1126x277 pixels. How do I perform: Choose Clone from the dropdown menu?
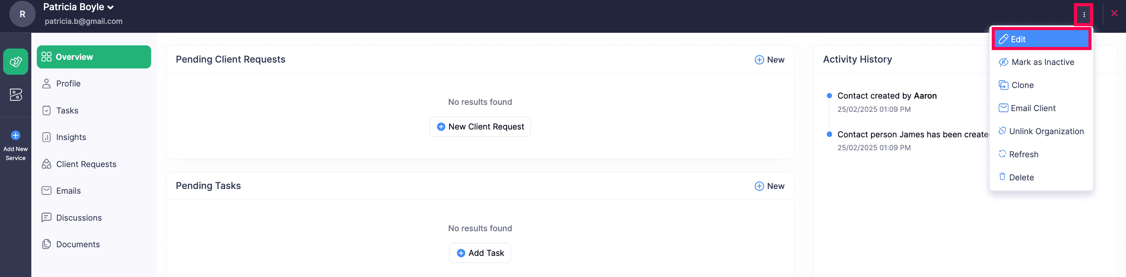1022,85
